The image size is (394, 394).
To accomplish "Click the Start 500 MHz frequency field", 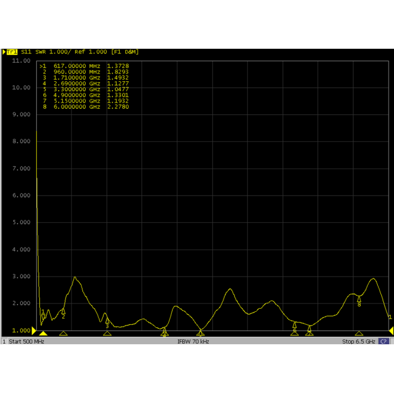I will [27, 341].
